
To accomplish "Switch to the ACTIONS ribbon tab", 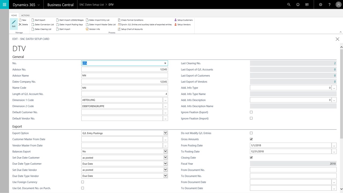I will pyautogui.click(x=25, y=16).
